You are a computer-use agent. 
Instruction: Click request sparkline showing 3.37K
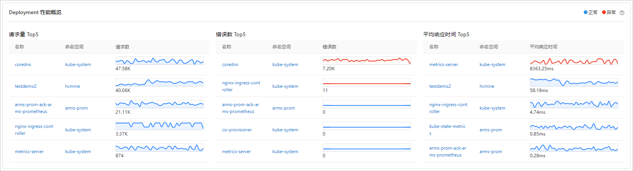[159, 126]
